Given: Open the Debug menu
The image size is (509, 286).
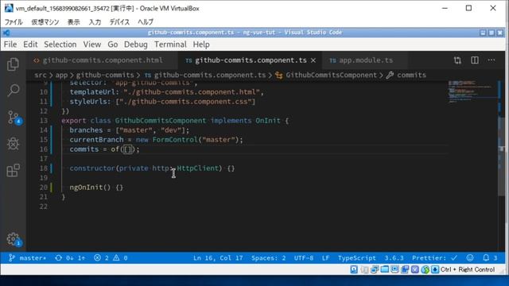Looking at the screenshot, I should (136, 44).
